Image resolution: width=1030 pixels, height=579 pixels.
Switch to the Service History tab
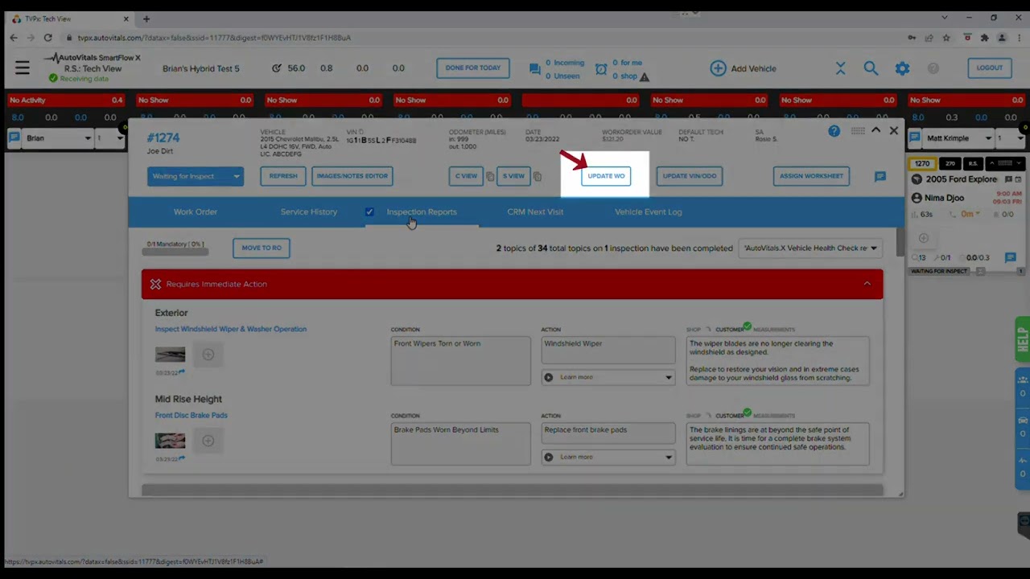tap(309, 212)
